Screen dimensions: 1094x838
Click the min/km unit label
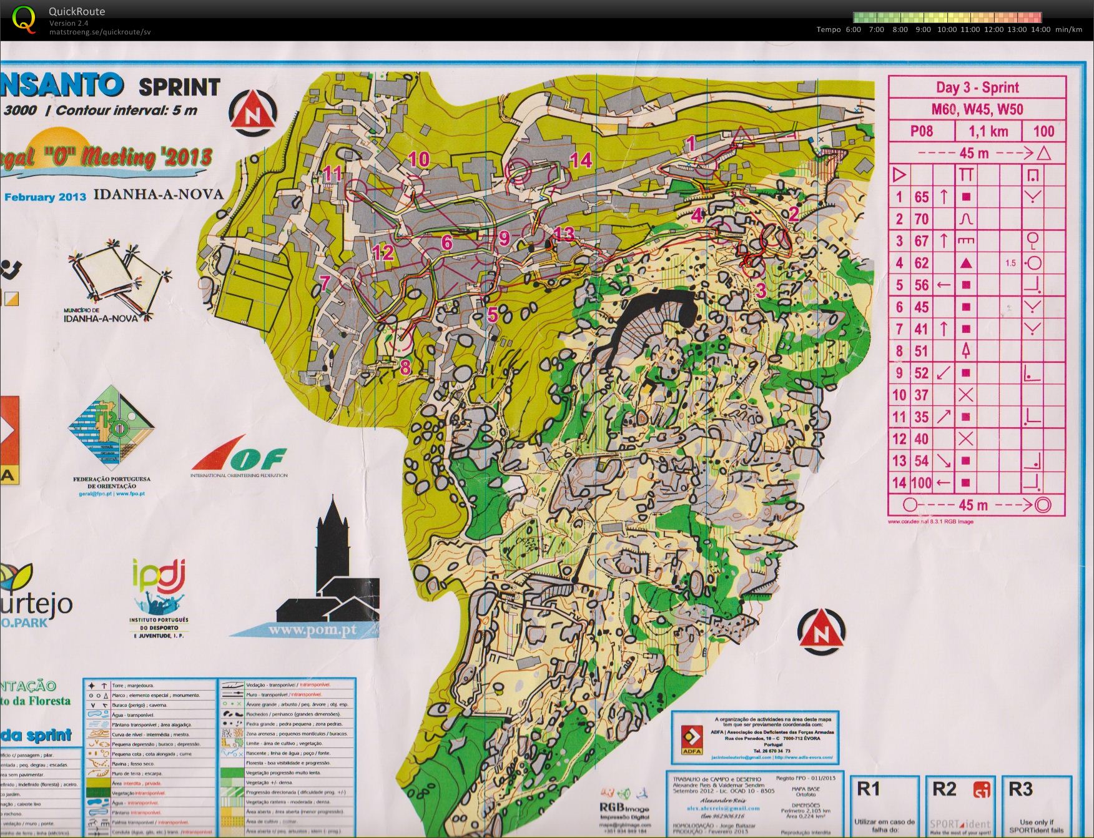1068,29
